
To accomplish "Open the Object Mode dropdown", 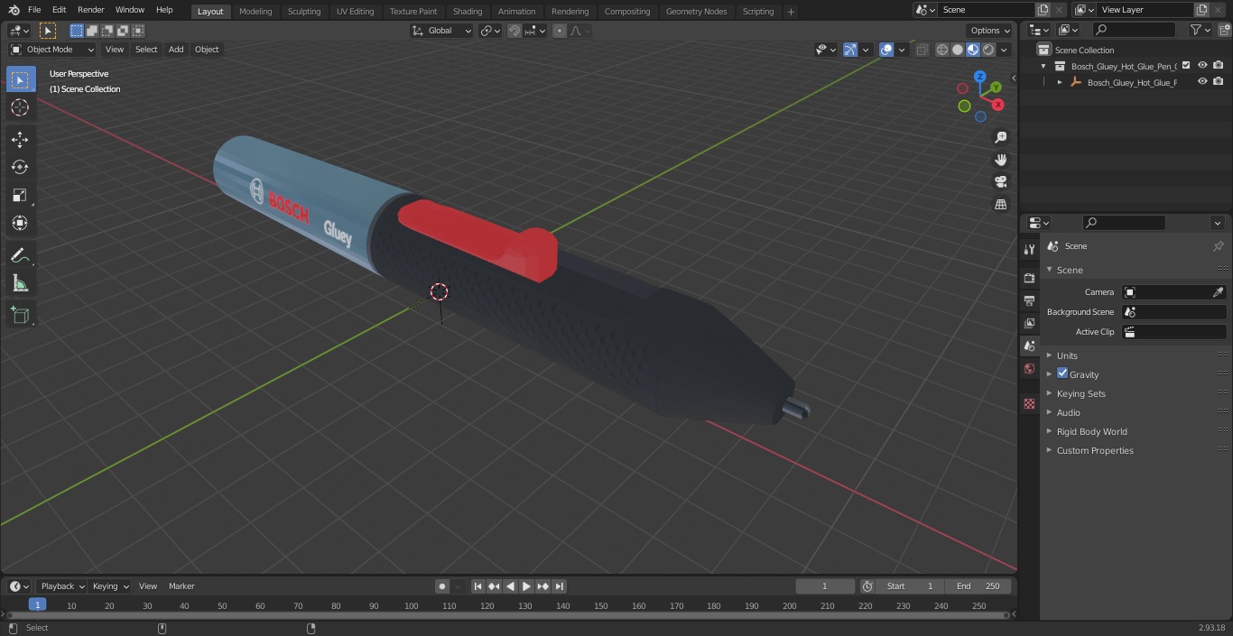I will (51, 50).
